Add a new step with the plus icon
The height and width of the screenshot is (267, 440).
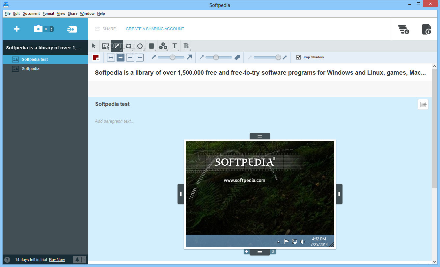click(17, 29)
